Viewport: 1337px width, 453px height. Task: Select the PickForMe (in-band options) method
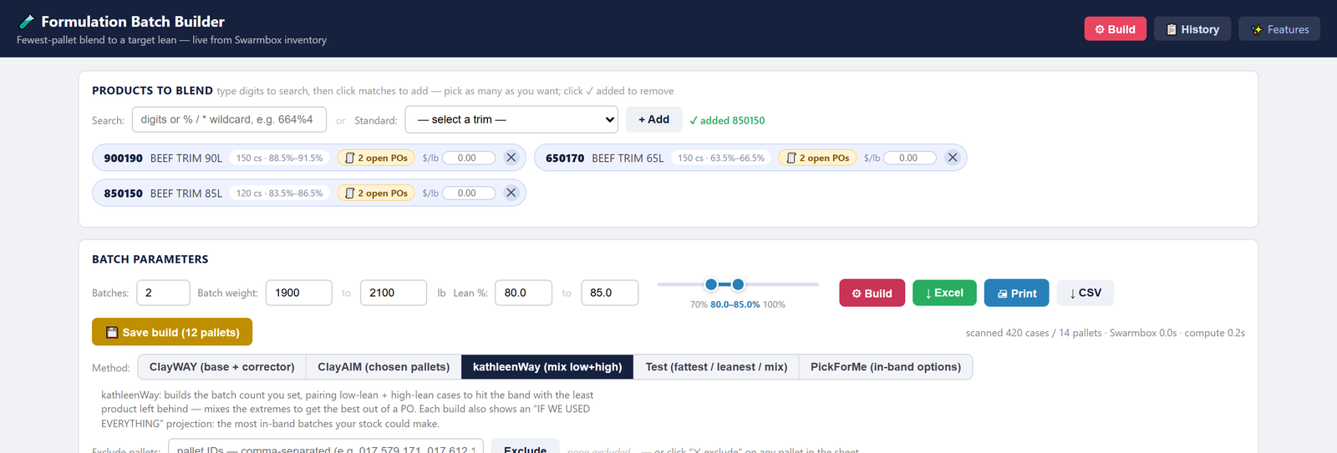tap(886, 367)
